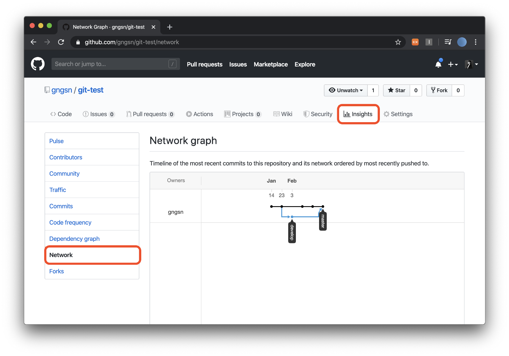Open the Projects tab

(243, 114)
